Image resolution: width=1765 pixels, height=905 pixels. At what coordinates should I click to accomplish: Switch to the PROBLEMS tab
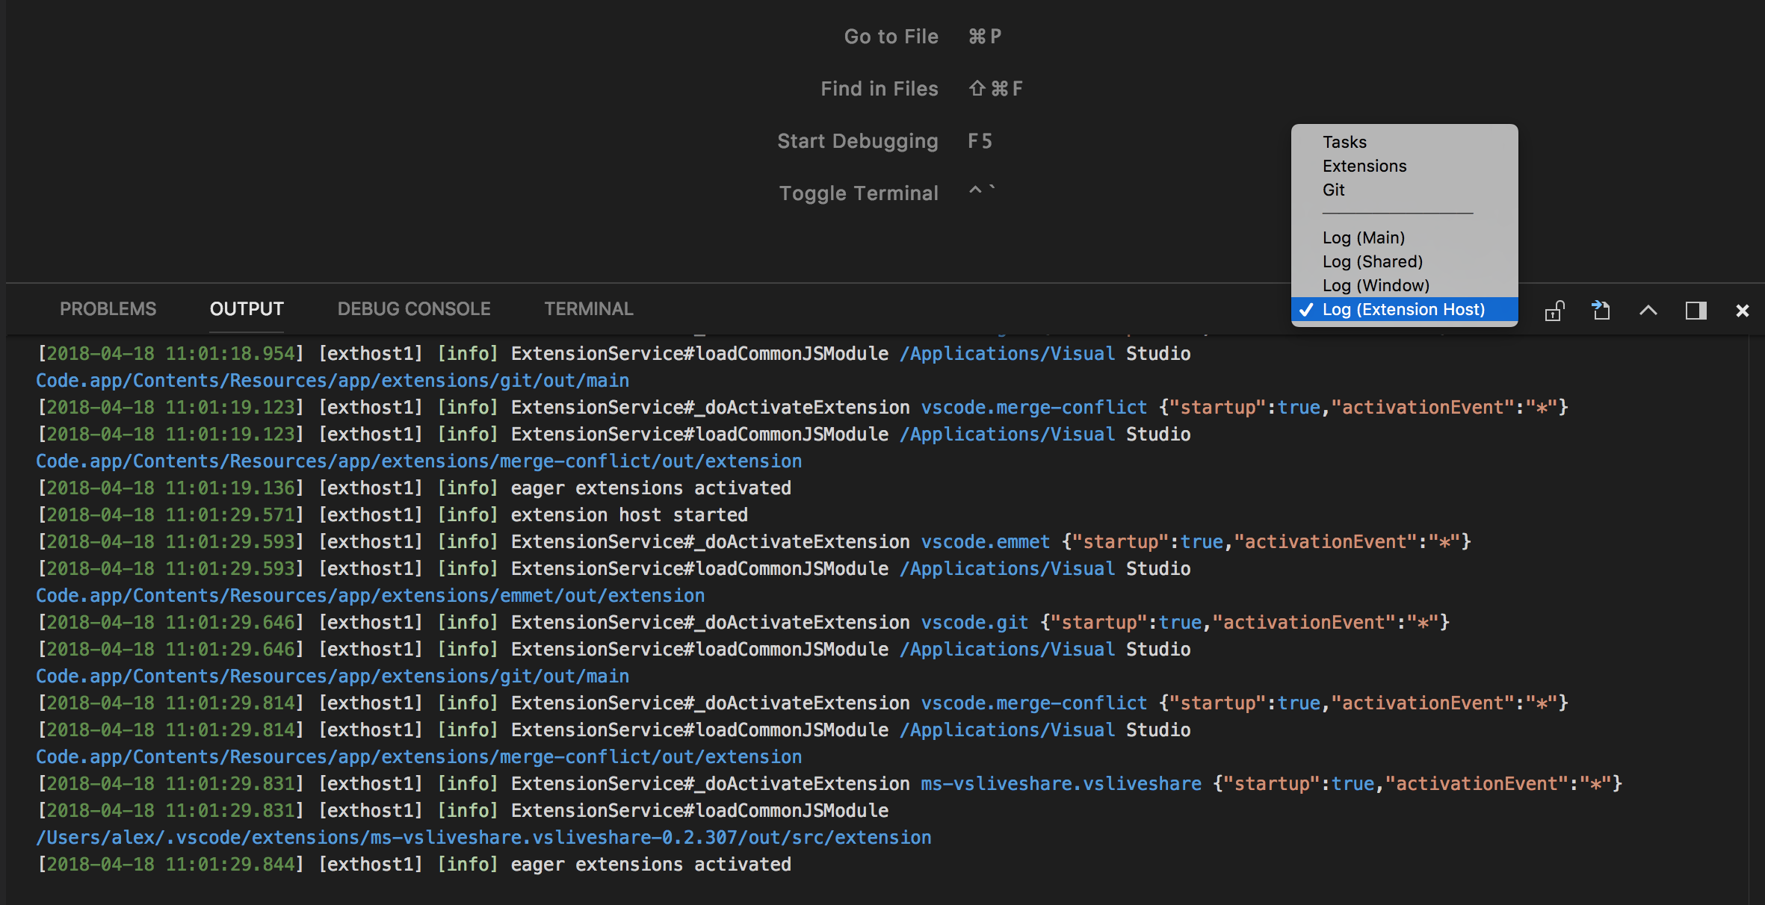(x=108, y=308)
